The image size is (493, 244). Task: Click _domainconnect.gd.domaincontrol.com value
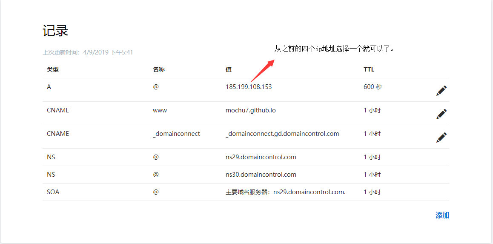click(x=282, y=134)
